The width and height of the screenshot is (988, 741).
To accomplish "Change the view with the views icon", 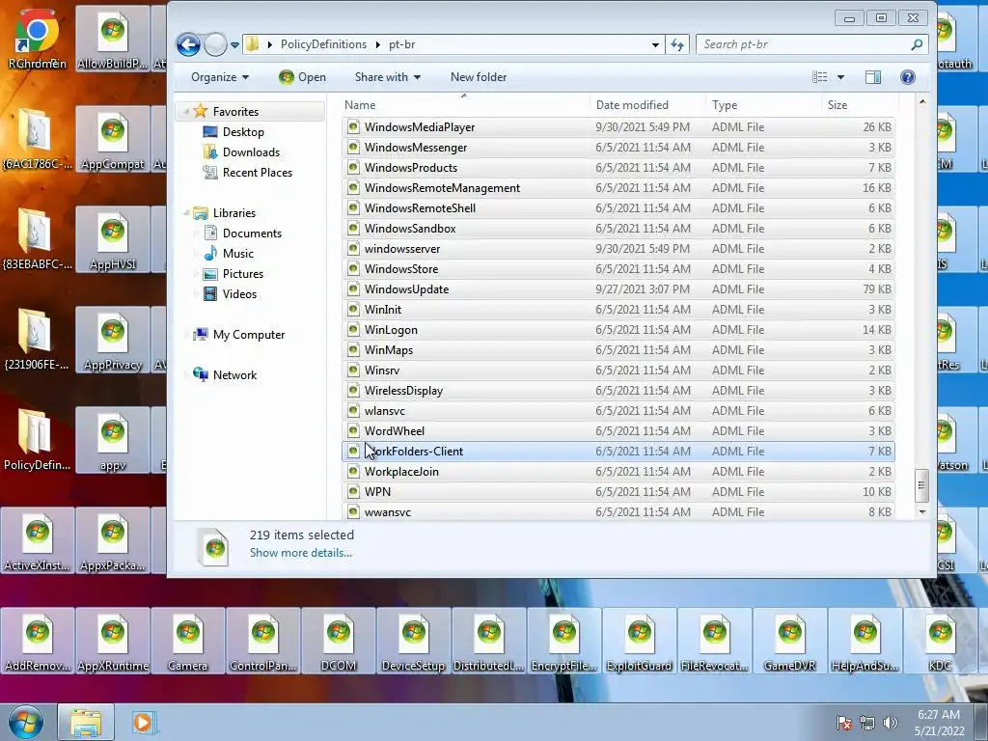I will (820, 77).
